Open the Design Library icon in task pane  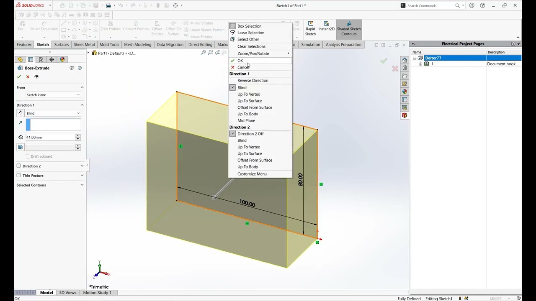(405, 68)
